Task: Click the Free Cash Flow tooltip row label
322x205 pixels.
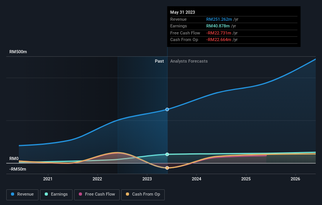Action: (x=185, y=33)
